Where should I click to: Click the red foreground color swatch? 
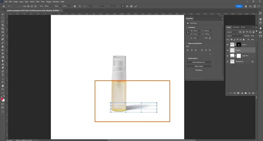tap(2, 99)
